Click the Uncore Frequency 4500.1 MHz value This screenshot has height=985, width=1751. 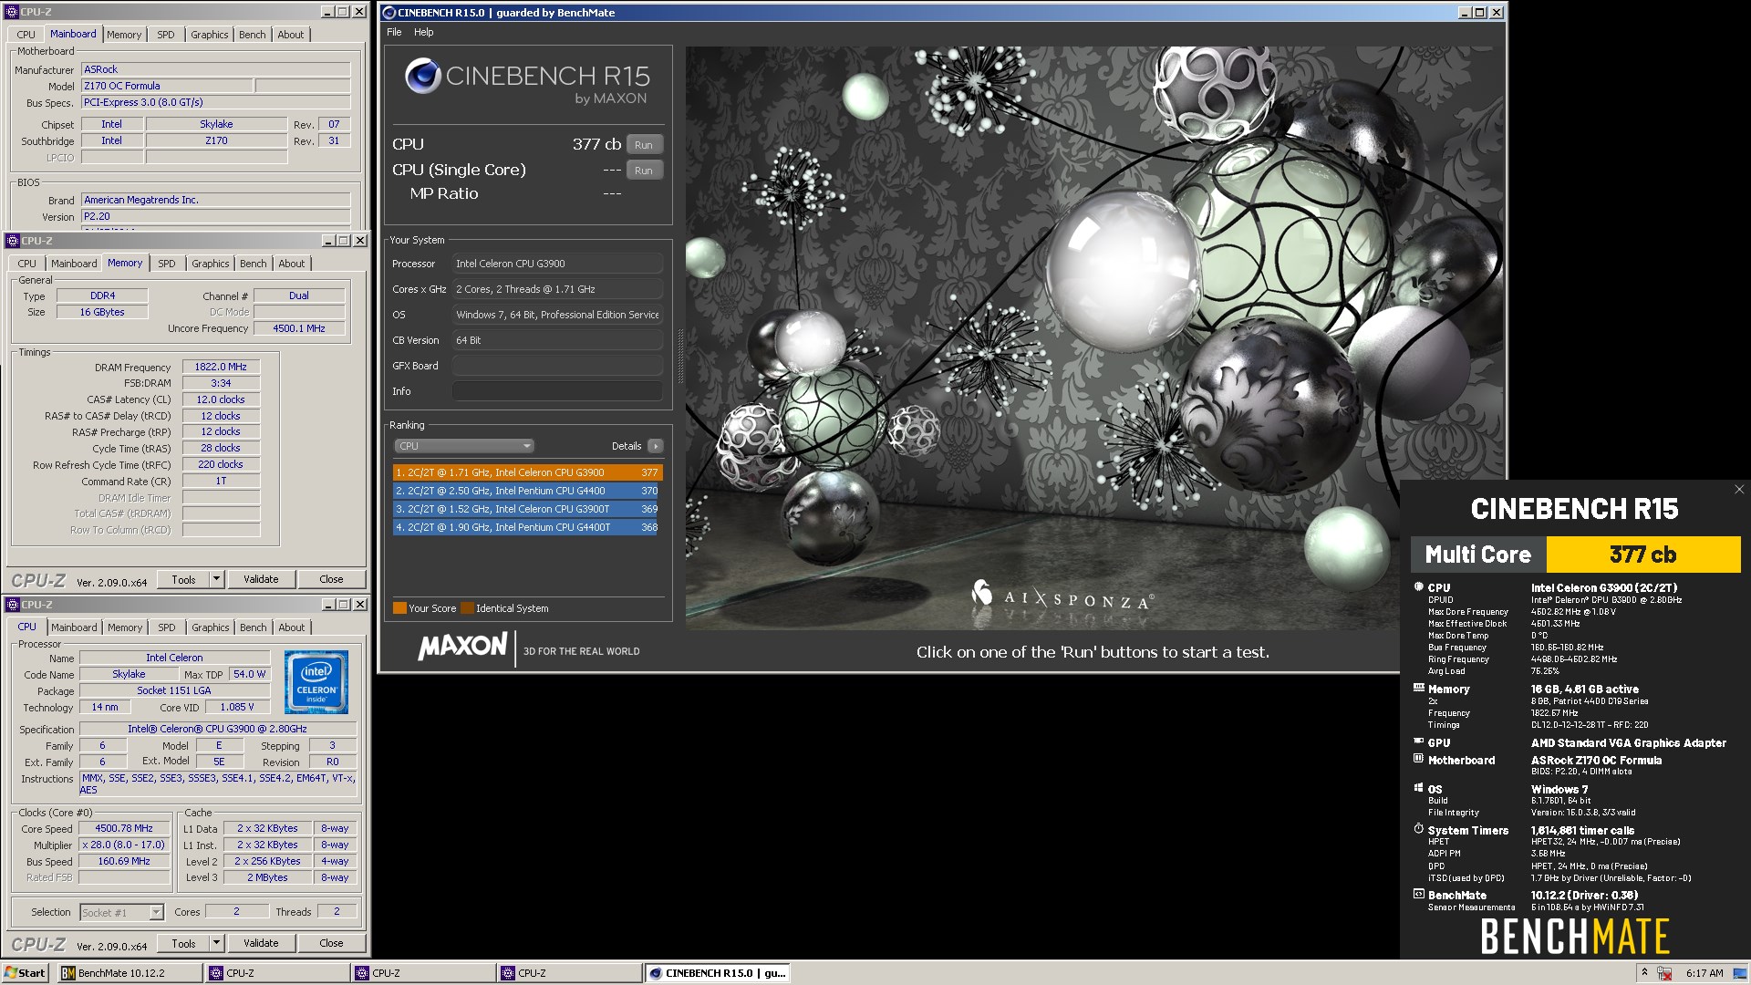[x=299, y=328]
